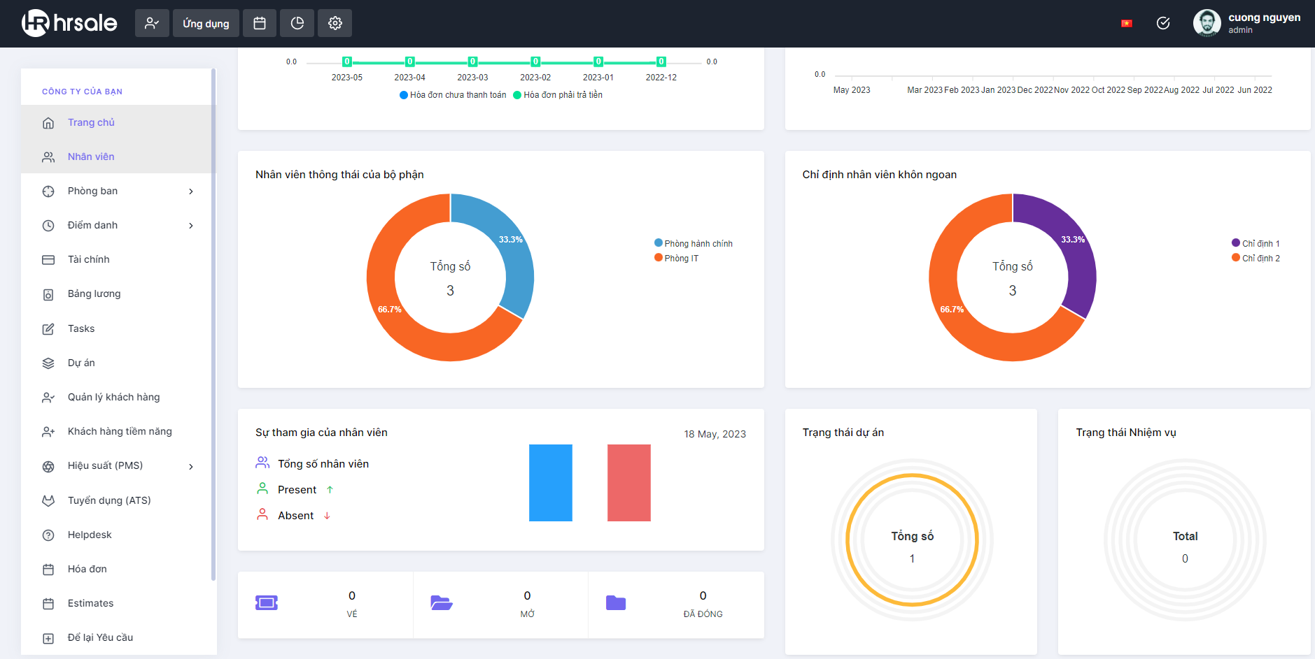Click the hrsale logo
The height and width of the screenshot is (659, 1315).
[69, 23]
